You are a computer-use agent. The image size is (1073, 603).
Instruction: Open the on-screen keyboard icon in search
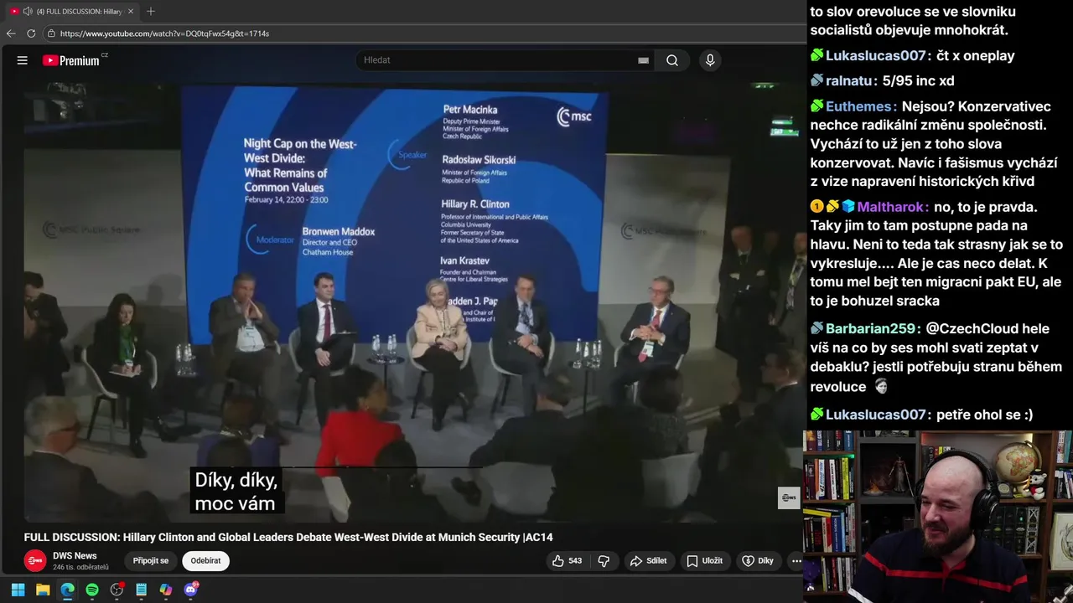click(643, 60)
